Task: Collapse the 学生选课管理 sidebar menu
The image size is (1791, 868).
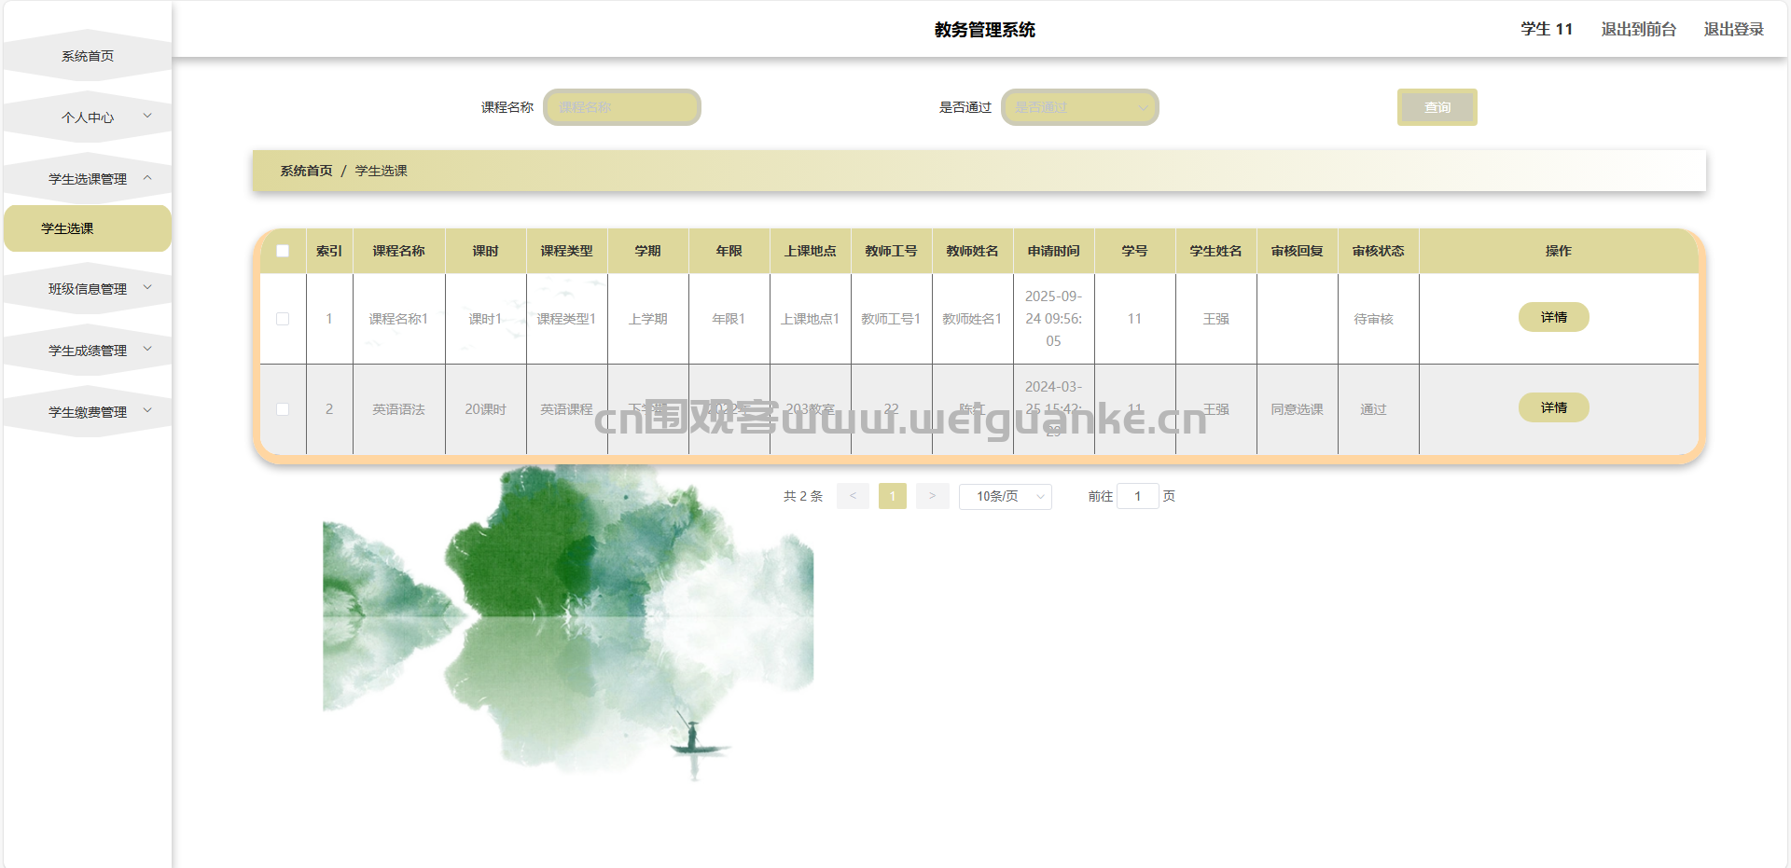Action: 88,179
